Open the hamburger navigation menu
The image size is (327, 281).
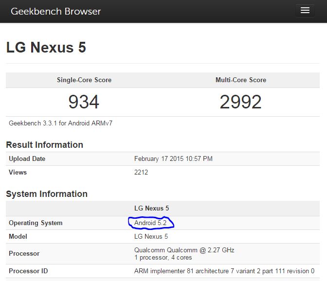pyautogui.click(x=305, y=11)
